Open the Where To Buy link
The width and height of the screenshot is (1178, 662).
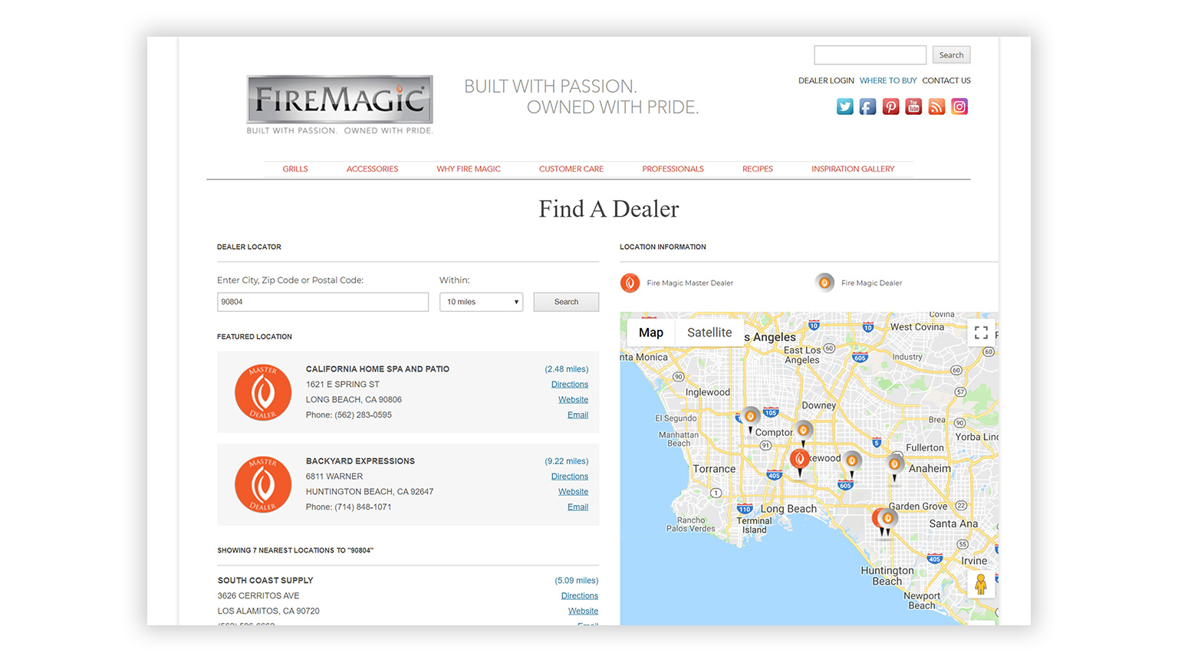(888, 80)
